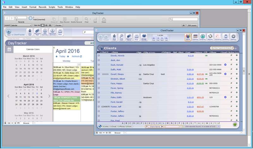Click New Client icon in ClientTracker toolbar
Viewport: 253px width, 149px height.
[x=114, y=37]
